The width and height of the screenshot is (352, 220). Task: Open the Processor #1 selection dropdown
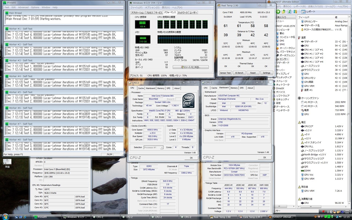(153, 147)
